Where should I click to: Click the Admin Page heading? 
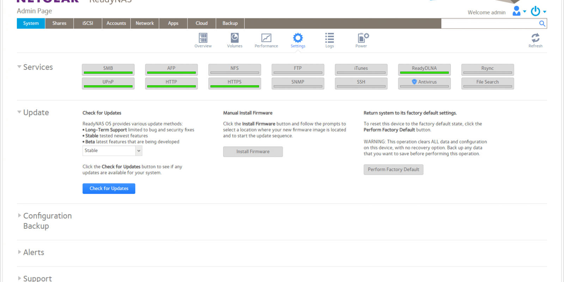click(x=35, y=11)
